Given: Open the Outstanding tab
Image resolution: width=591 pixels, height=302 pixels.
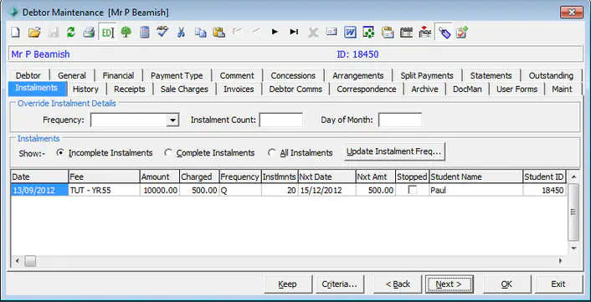Looking at the screenshot, I should [551, 75].
